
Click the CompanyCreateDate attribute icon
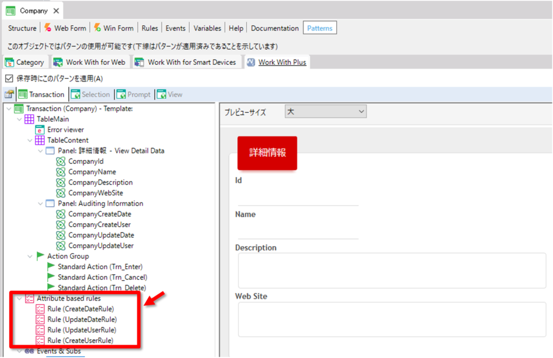coord(61,214)
